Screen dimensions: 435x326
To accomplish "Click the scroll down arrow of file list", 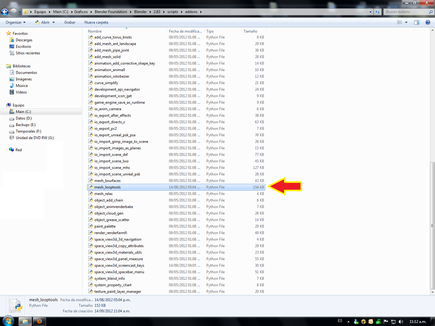I will (x=432, y=292).
